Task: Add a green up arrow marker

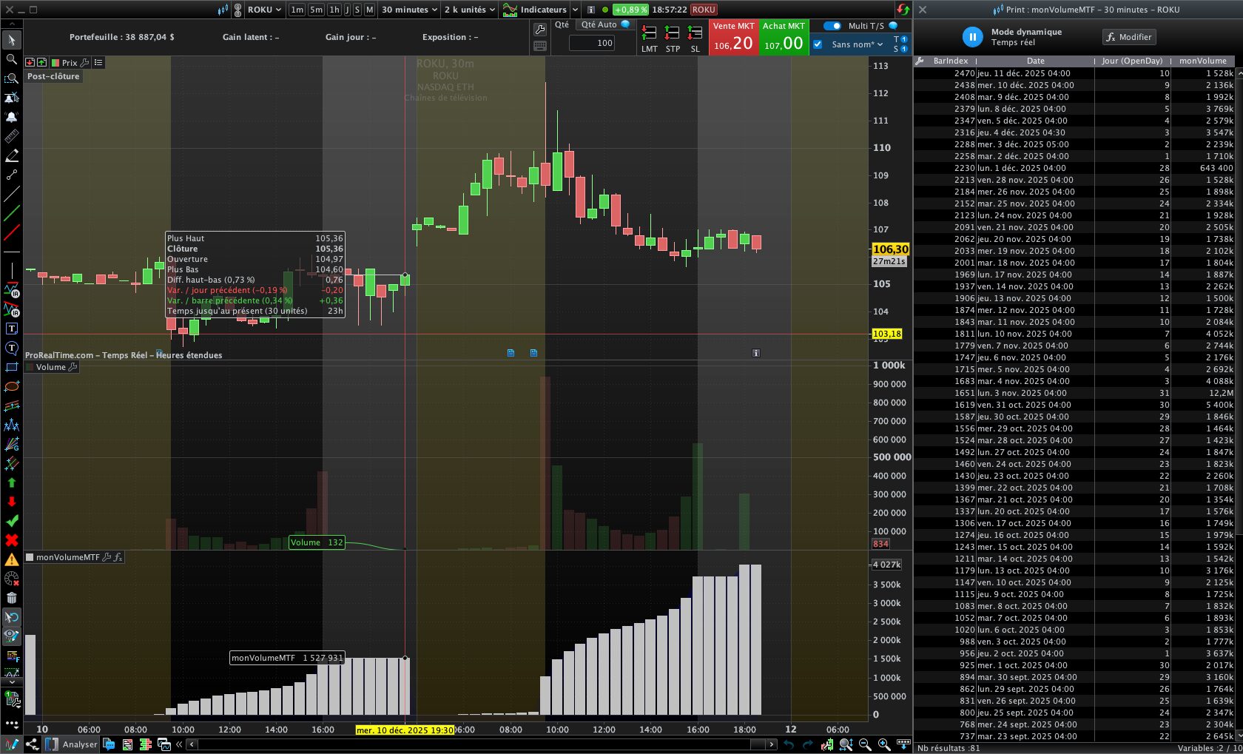Action: click(x=11, y=482)
